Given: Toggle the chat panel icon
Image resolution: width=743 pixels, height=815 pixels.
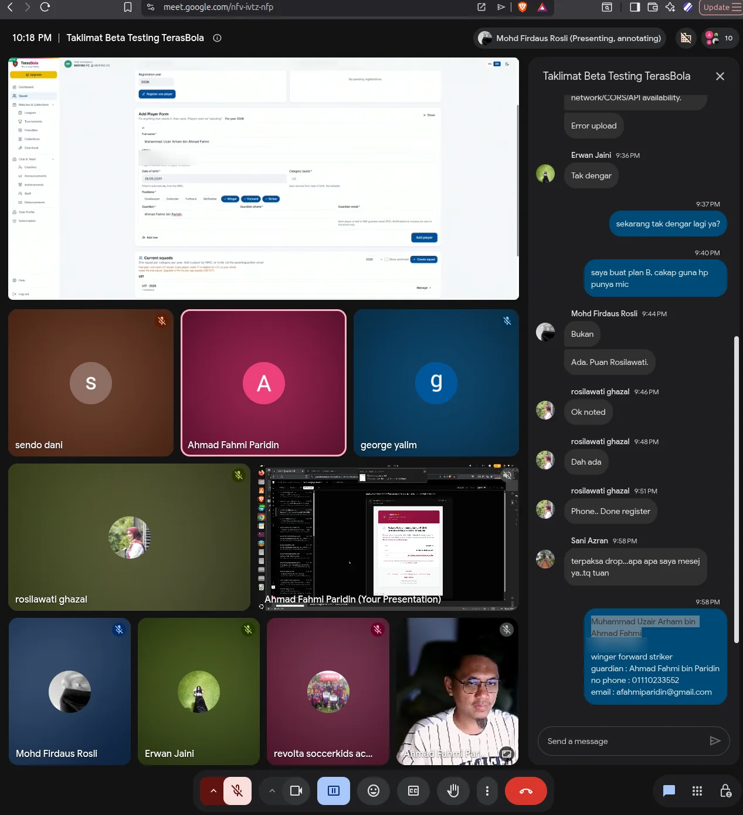Looking at the screenshot, I should [x=669, y=791].
